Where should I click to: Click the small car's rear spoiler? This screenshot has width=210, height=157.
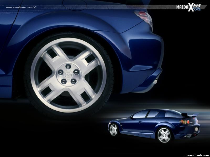pos(190,115)
